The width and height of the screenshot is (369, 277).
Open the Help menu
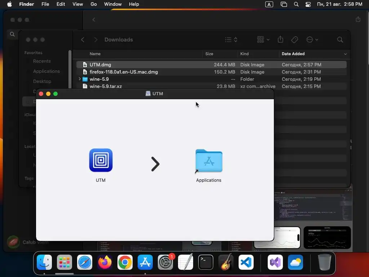pos(134,4)
